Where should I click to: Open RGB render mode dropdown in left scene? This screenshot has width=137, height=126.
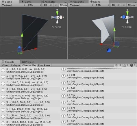(x=34, y=5)
